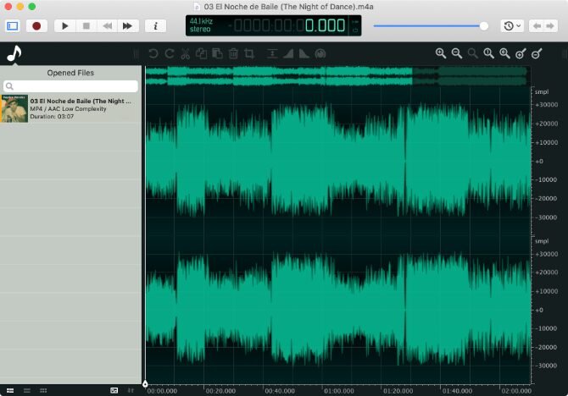Apply fade out effect
This screenshot has height=396, width=568.
click(x=304, y=54)
